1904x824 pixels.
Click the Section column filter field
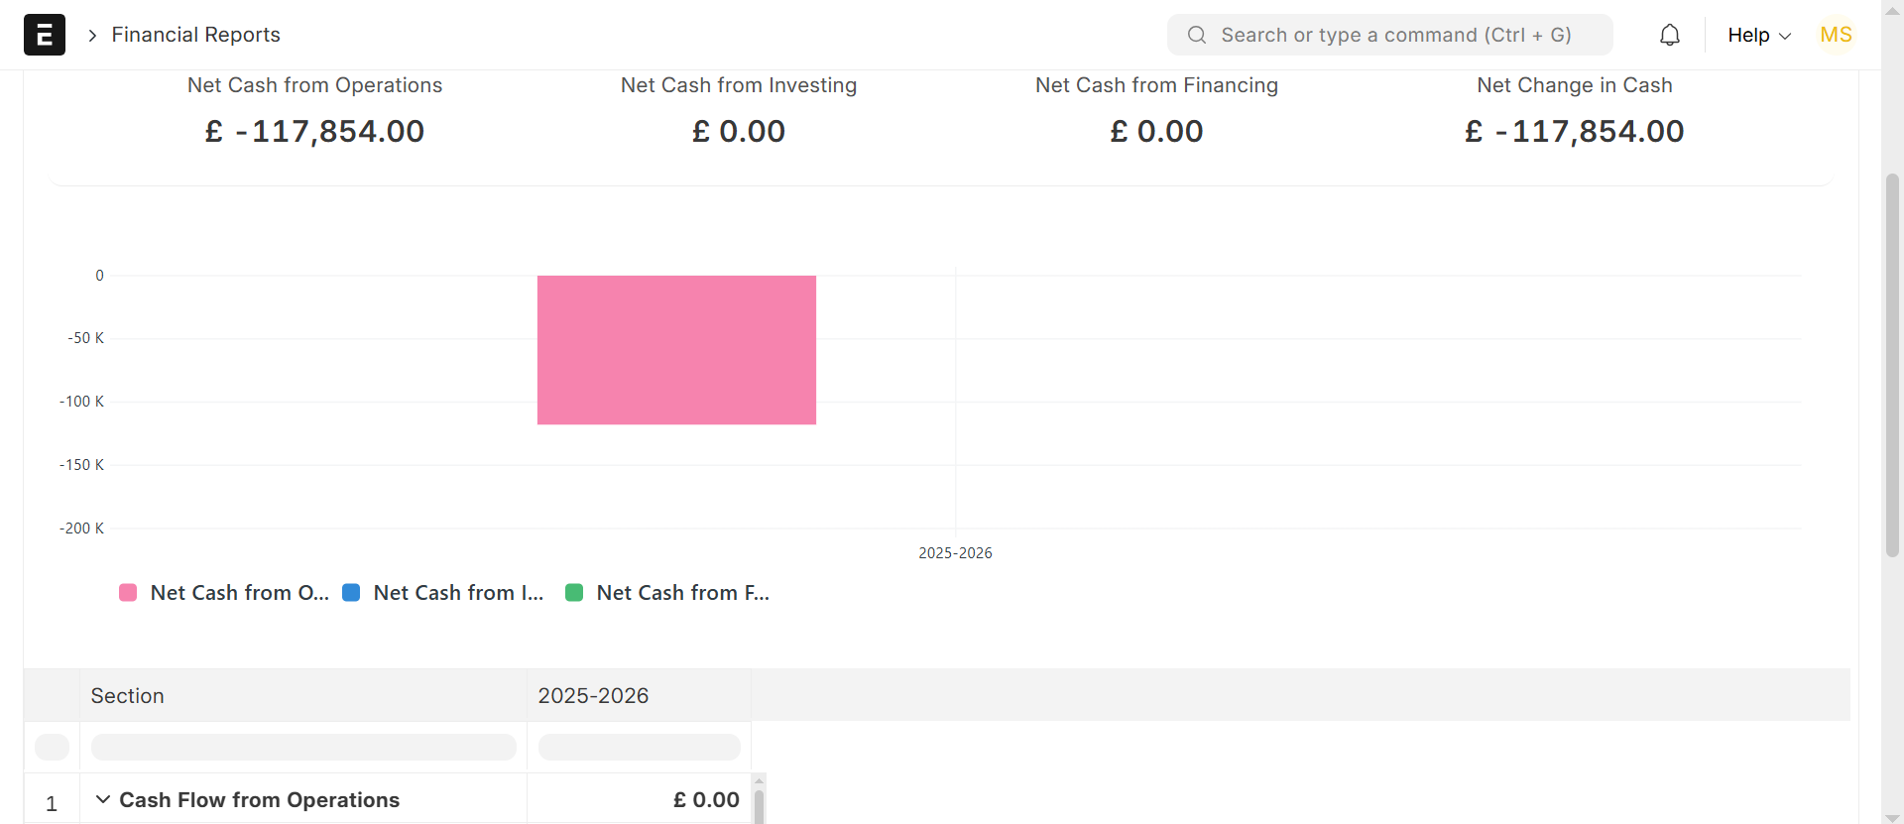click(x=302, y=748)
